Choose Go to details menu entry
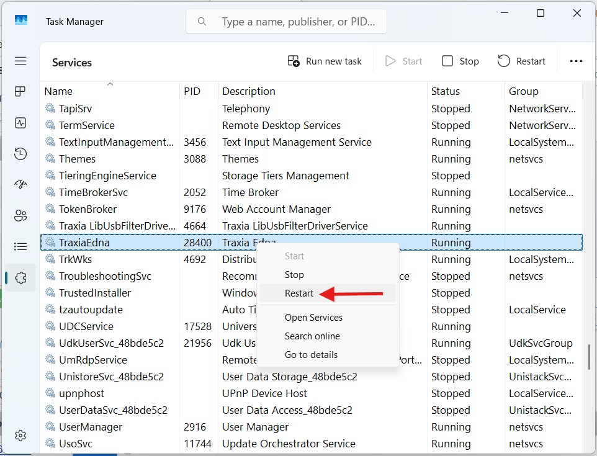 tap(311, 355)
